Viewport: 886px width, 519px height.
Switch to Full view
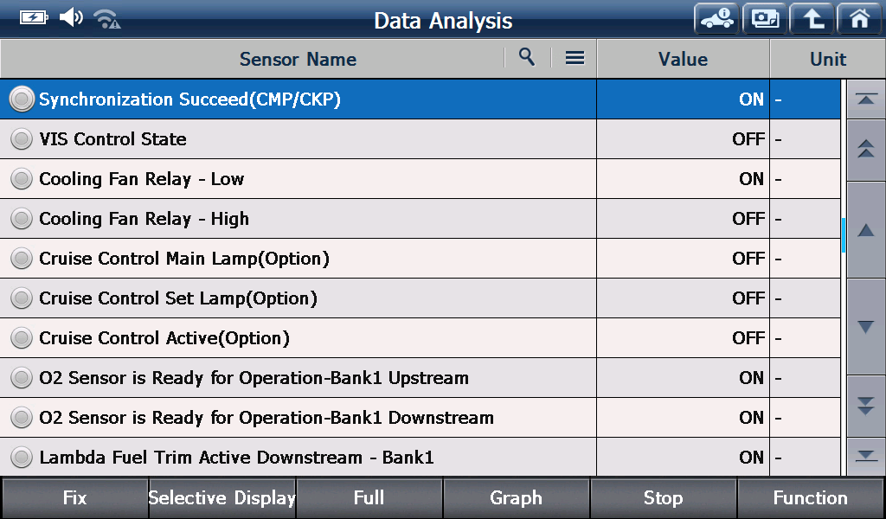pyautogui.click(x=369, y=498)
